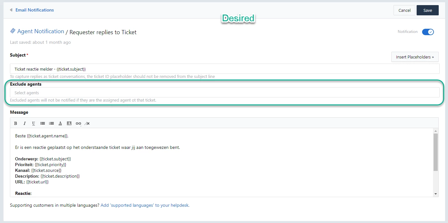This screenshot has width=448, height=223.
Task: Go back to Email Notifications
Action: (x=35, y=10)
